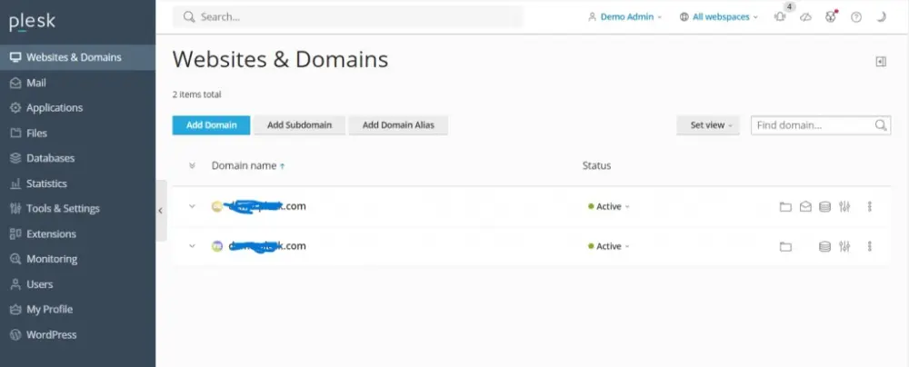The image size is (909, 367).
Task: Toggle the right side panel icon
Action: pyautogui.click(x=881, y=62)
